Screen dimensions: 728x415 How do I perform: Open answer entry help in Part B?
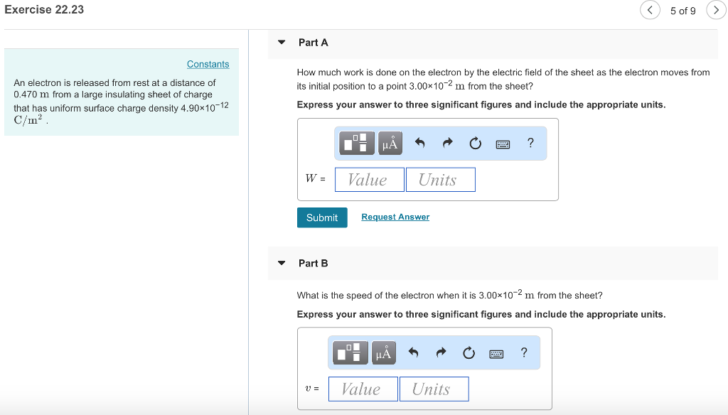click(524, 352)
